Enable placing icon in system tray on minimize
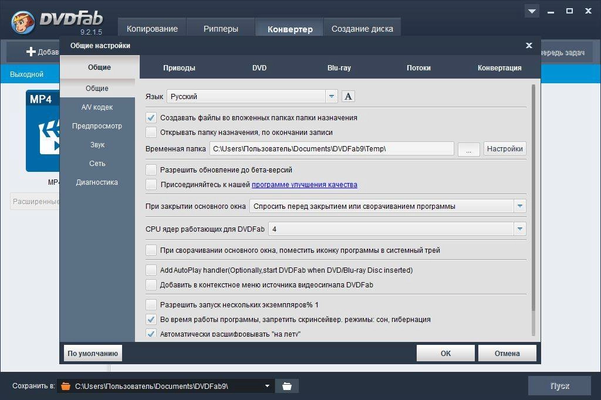 151,250
